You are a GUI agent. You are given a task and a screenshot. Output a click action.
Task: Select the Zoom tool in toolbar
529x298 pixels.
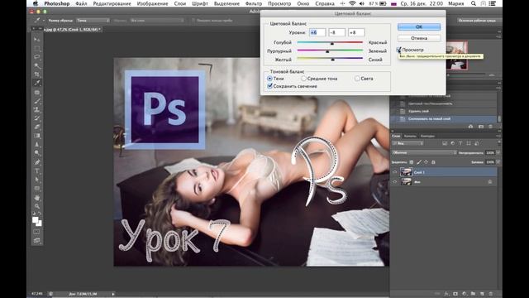pyautogui.click(x=36, y=206)
